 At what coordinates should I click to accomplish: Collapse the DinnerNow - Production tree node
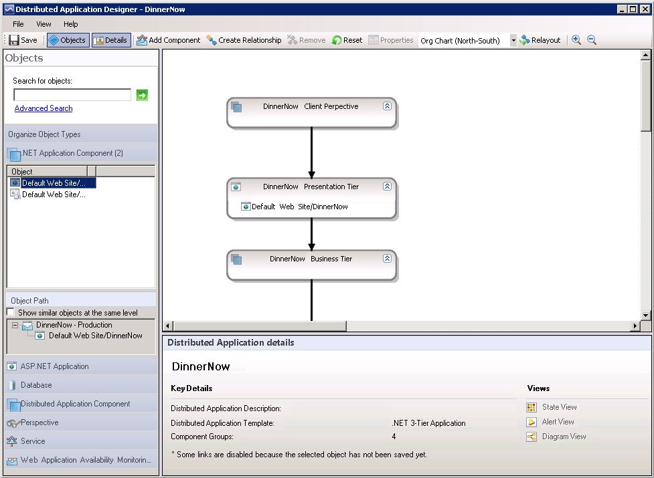click(15, 325)
